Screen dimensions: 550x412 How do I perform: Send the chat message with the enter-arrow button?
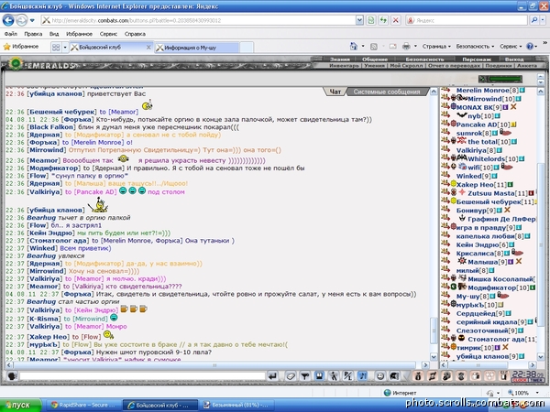pos(272,376)
